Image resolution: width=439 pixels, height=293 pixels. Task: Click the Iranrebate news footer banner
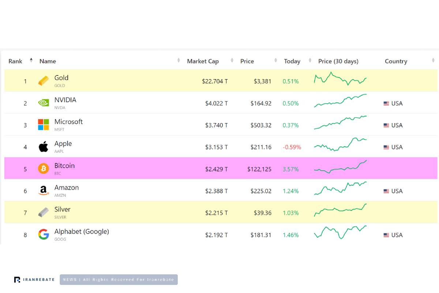119,279
